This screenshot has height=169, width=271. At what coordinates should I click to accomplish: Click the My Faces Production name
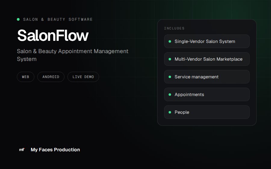(x=55, y=150)
